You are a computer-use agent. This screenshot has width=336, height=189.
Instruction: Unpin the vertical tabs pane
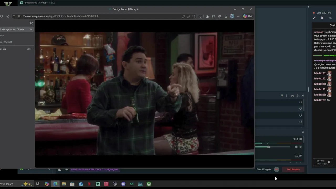tap(31, 23)
